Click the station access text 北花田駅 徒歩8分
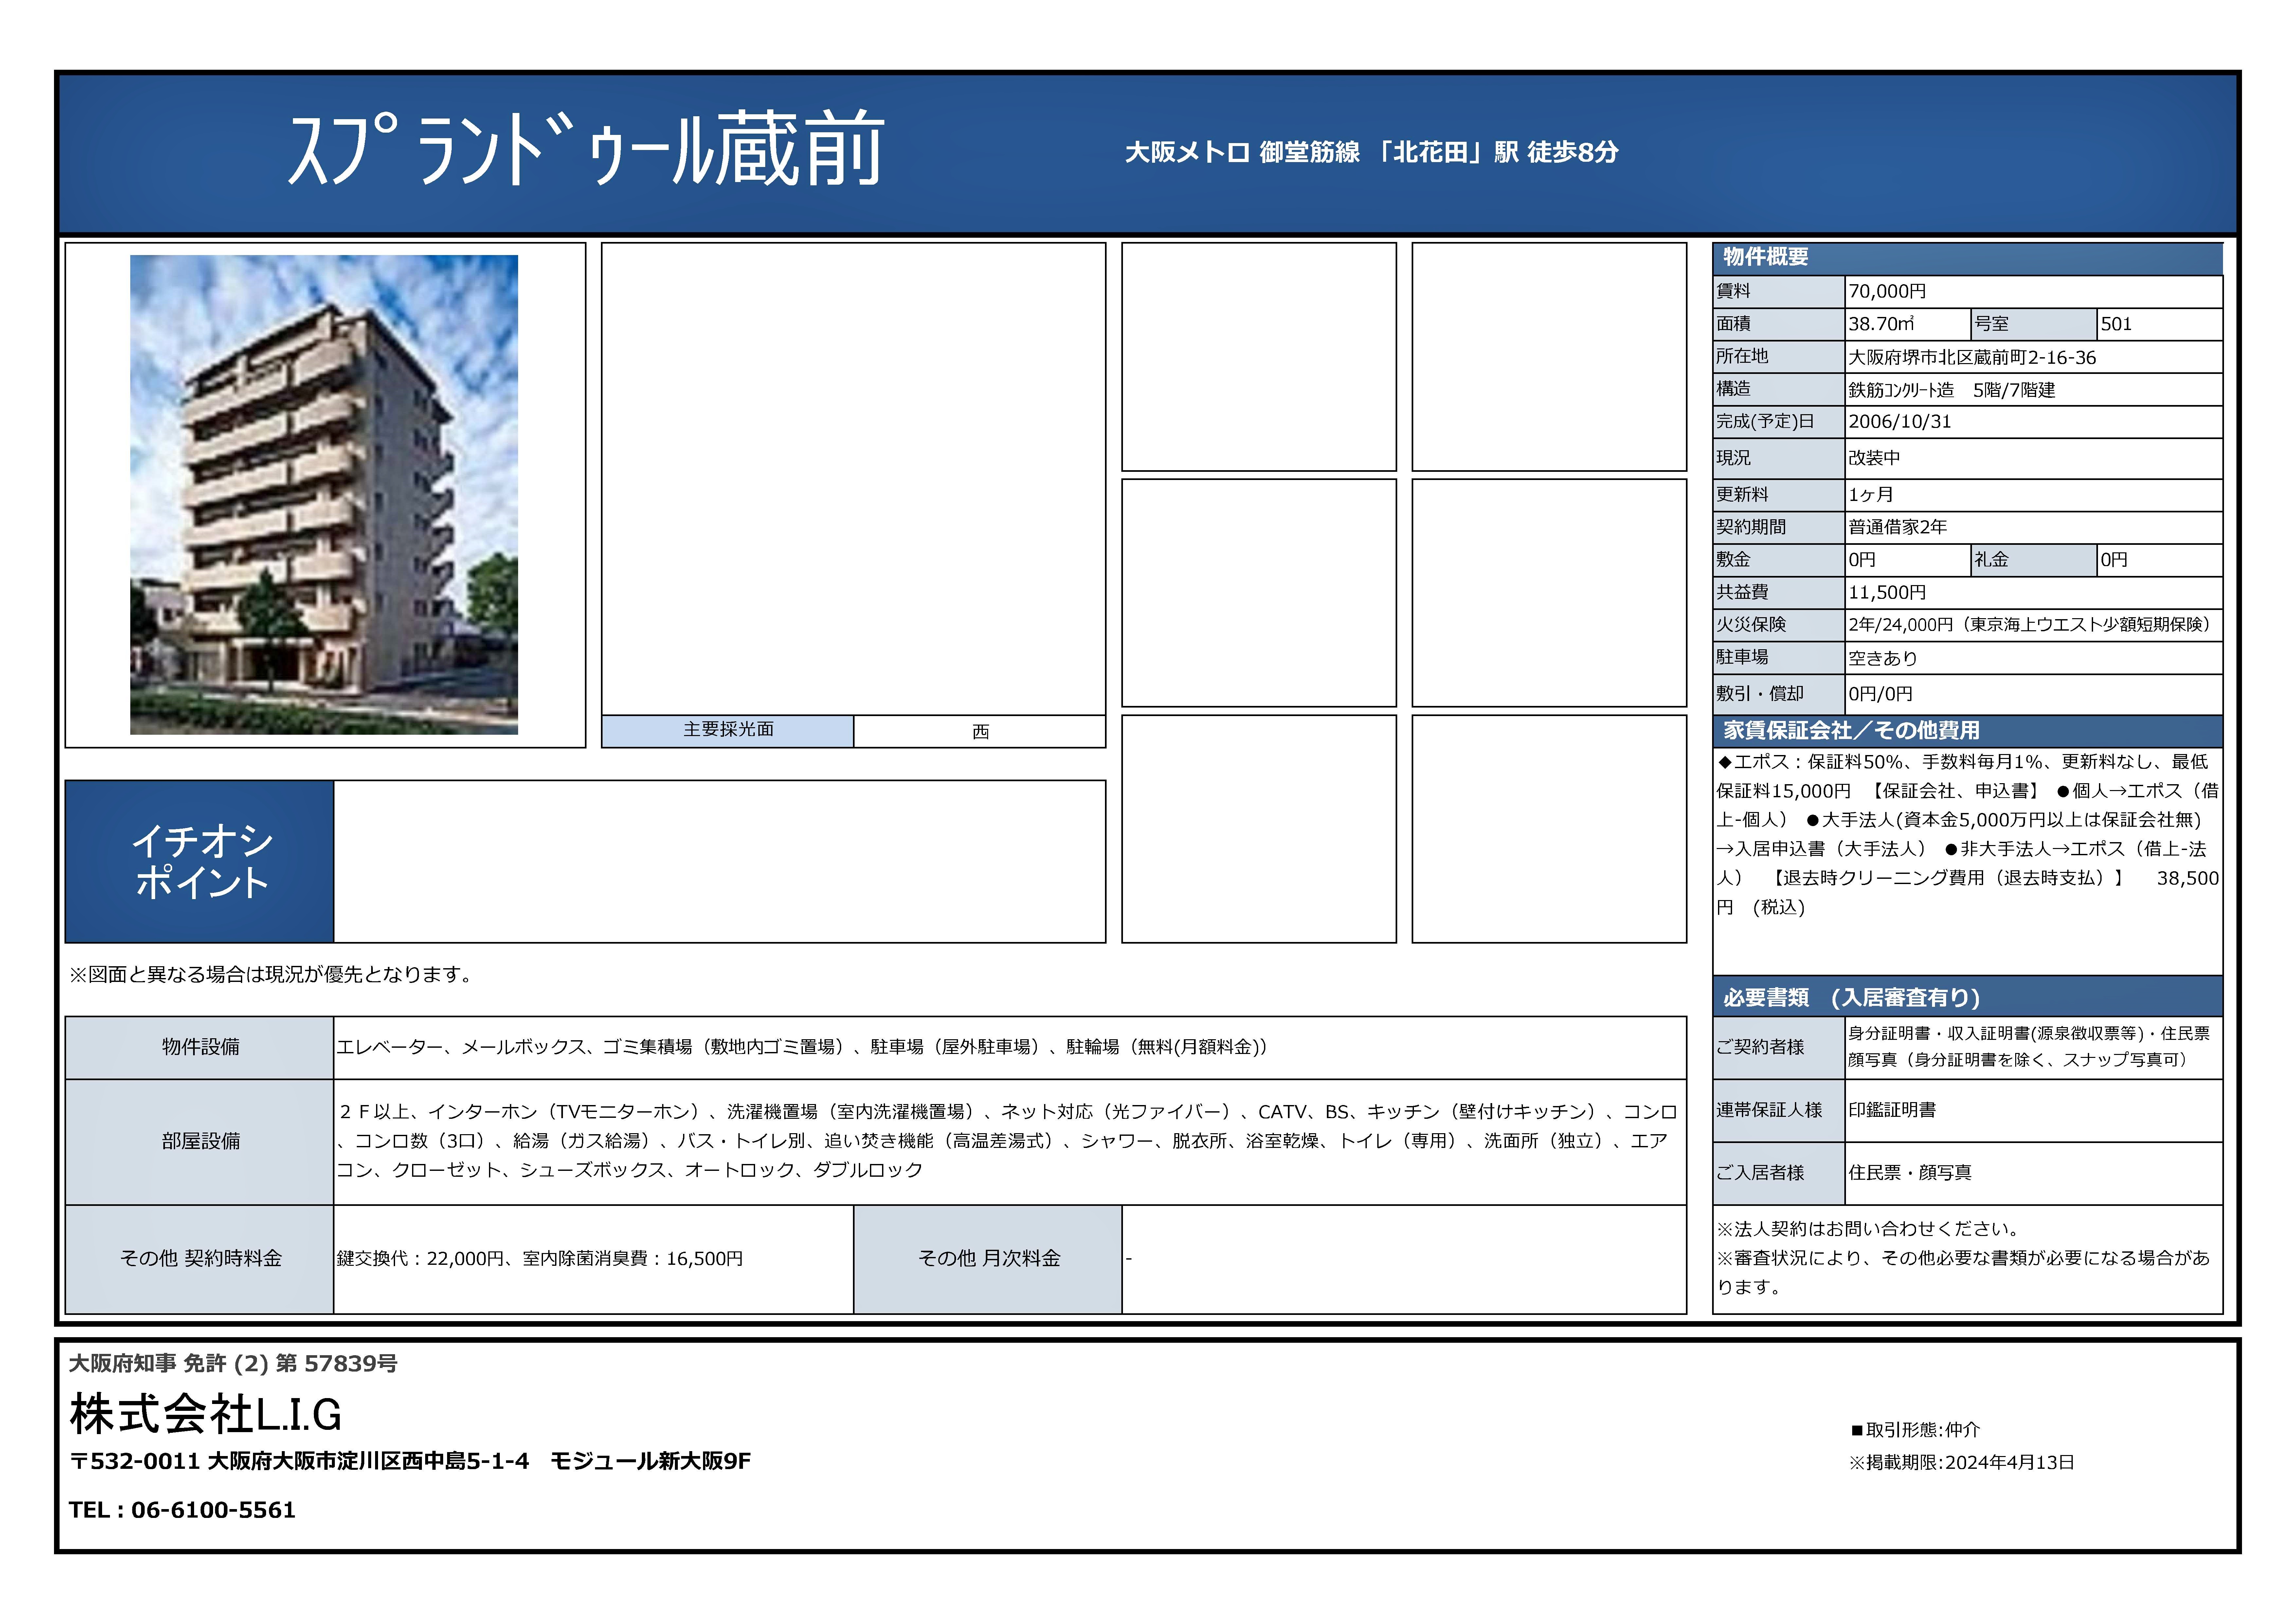This screenshot has height=1624, width=2296. (x=1371, y=152)
